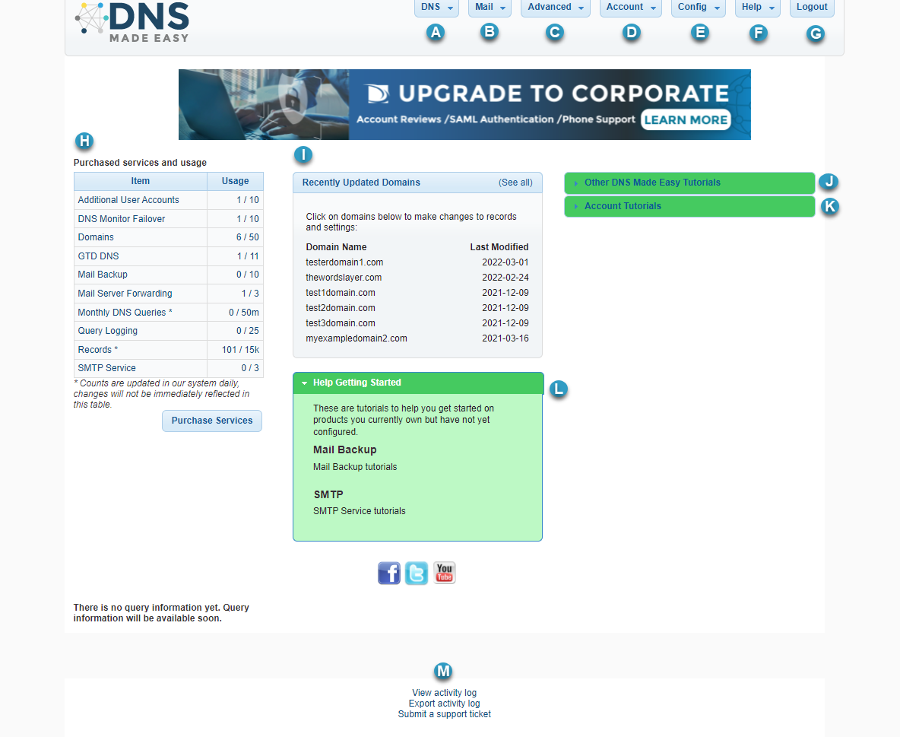This screenshot has width=900, height=737.
Task: Click the Query Logging item
Action: tap(108, 331)
